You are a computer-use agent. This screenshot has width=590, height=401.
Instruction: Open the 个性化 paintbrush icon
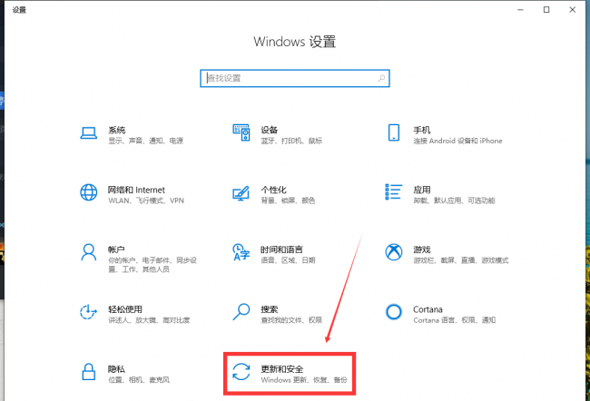[x=241, y=193]
